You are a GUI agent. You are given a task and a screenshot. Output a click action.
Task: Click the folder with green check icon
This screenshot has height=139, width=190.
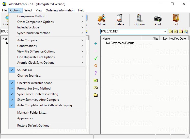(96, 80)
